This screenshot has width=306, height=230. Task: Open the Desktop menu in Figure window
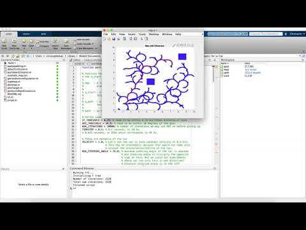point(154,34)
